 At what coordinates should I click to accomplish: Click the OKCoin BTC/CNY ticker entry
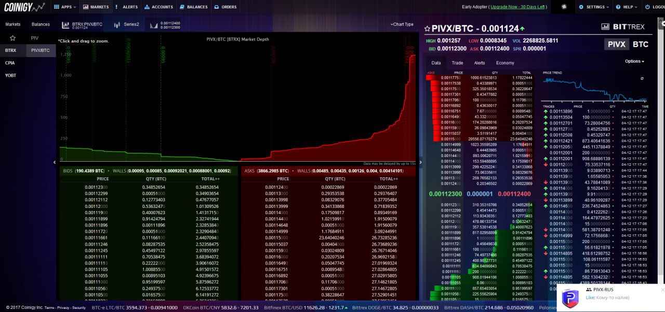pos(221,307)
